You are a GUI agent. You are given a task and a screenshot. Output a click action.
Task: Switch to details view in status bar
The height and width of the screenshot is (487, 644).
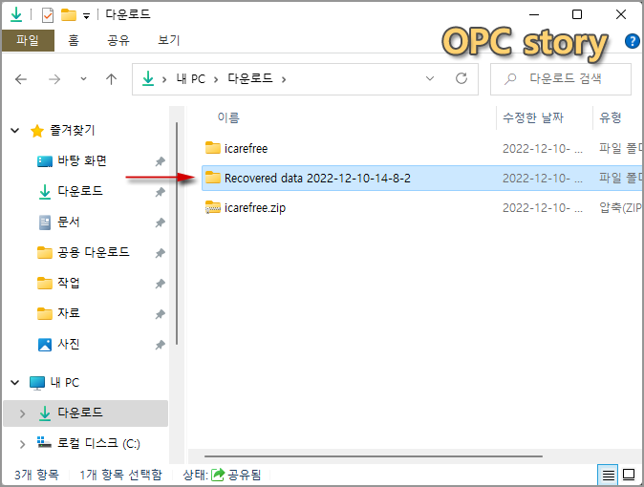[608, 476]
